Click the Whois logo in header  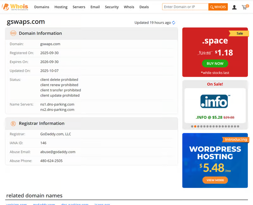[15, 7]
